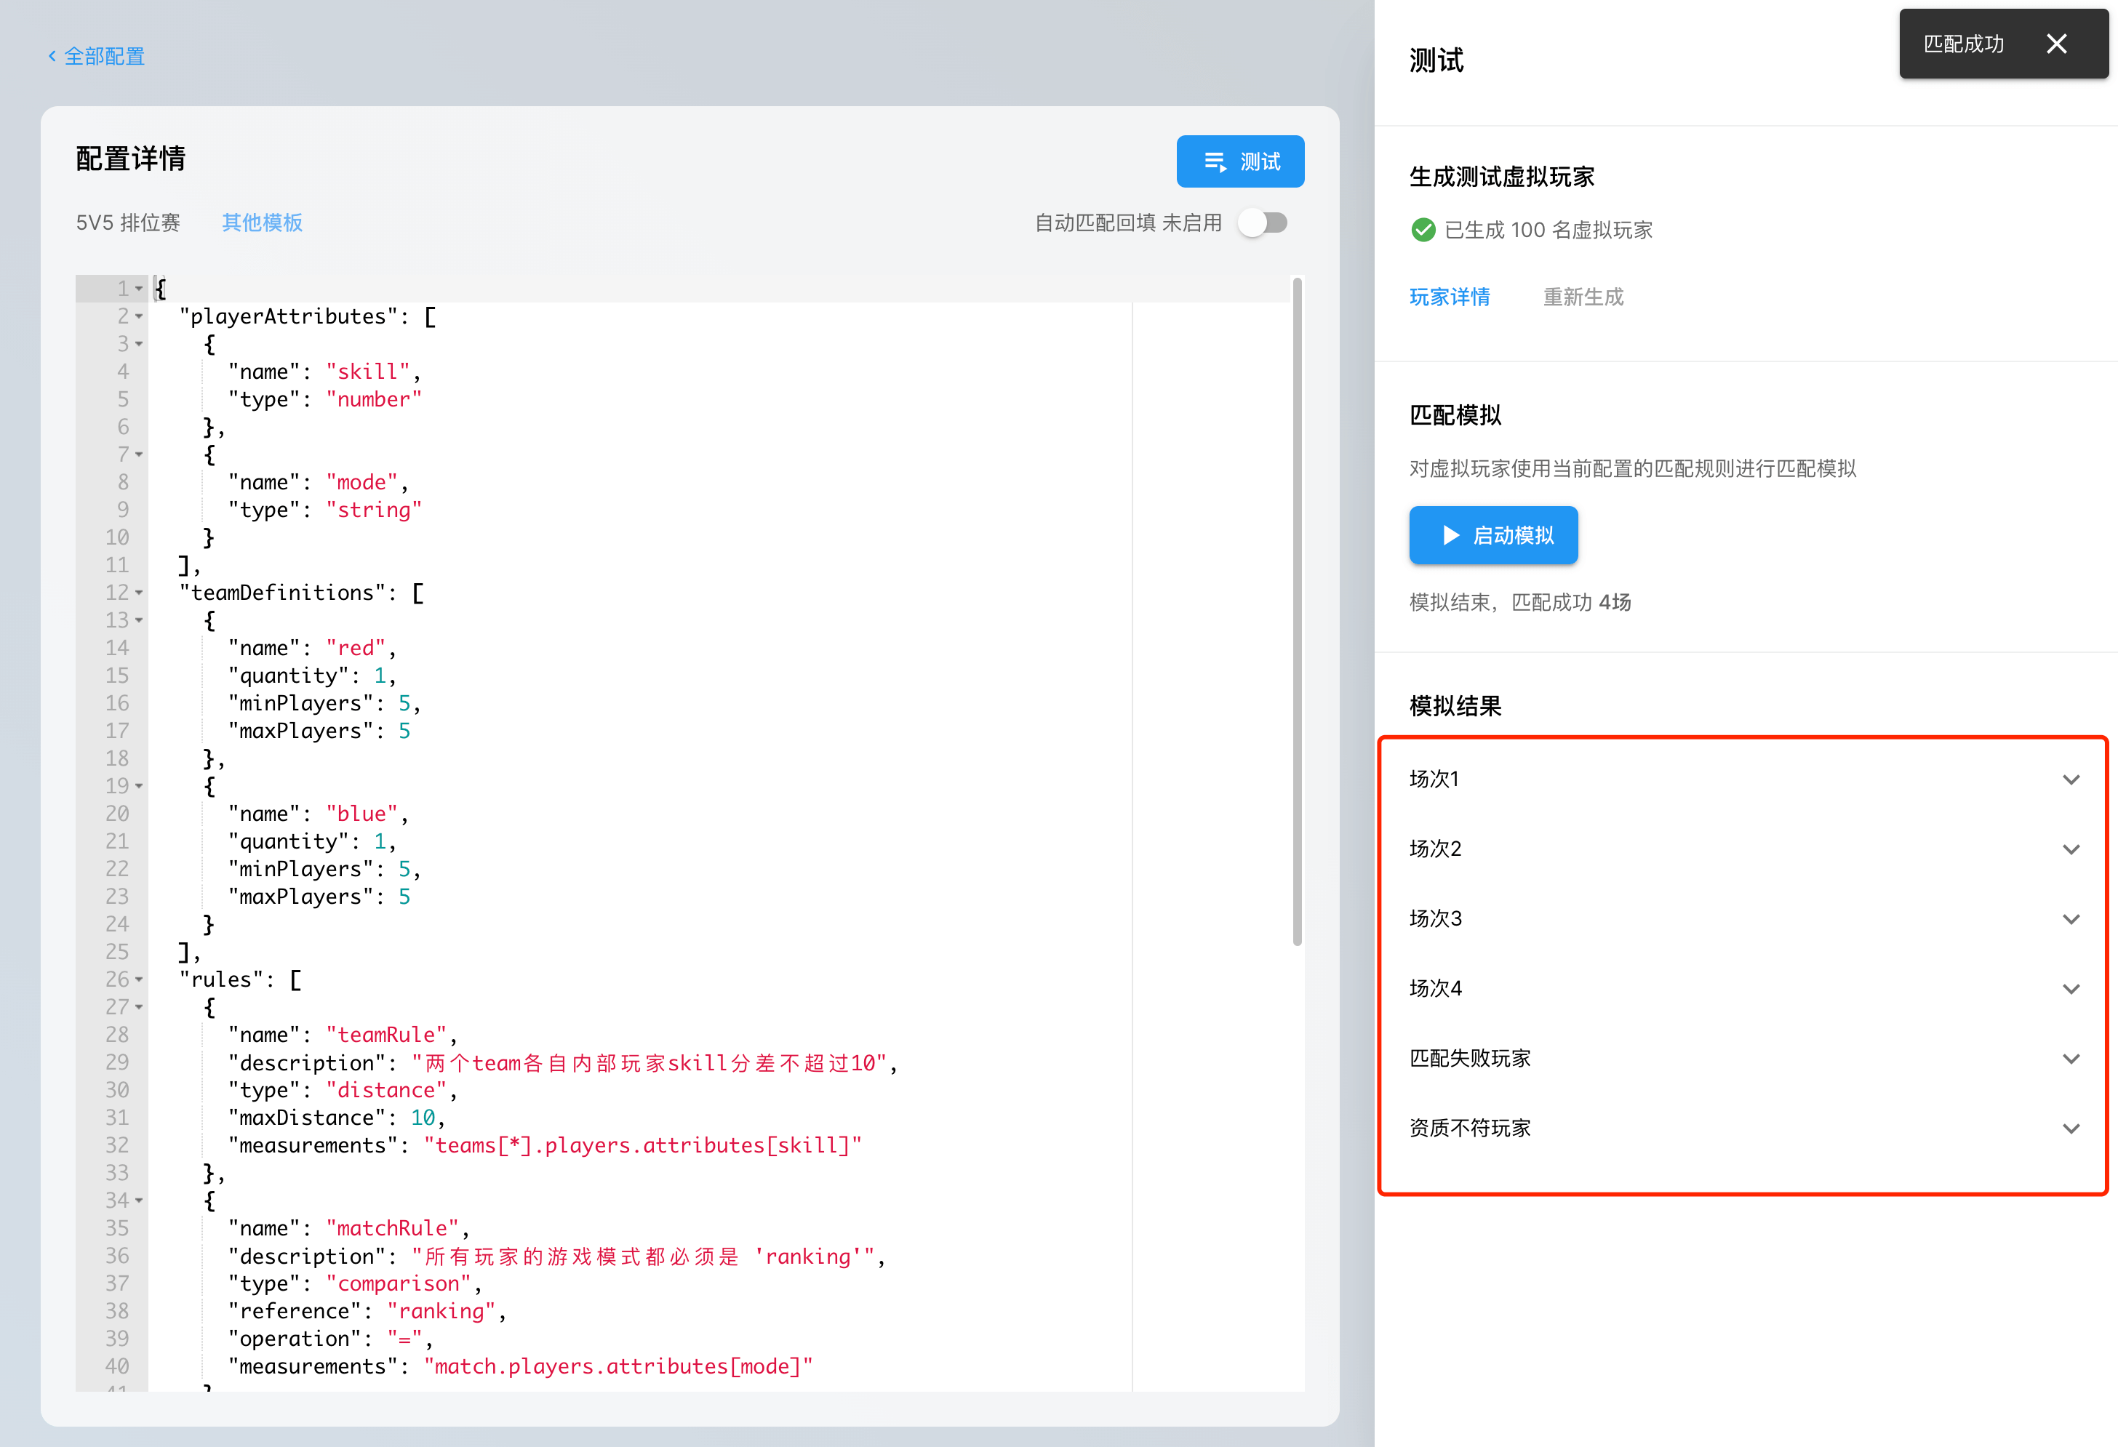Click the green success checkmark icon

coord(1423,230)
